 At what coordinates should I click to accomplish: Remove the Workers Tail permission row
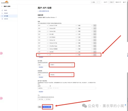pyautogui.click(x=95, y=40)
